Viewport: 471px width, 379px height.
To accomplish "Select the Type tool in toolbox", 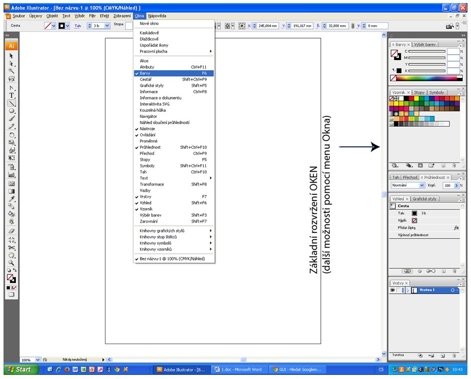I will click(x=11, y=95).
